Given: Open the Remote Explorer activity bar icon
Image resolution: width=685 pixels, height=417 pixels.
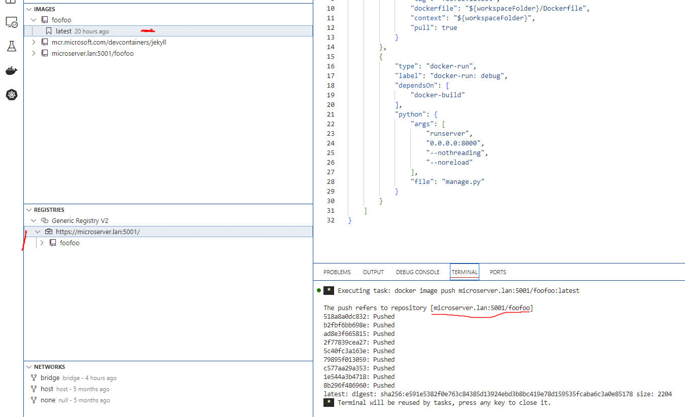Looking at the screenshot, I should coord(11,22).
